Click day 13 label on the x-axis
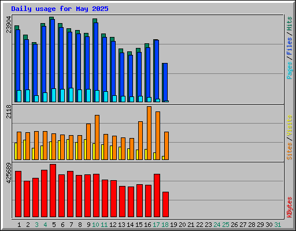296x231 pixels. (121, 225)
